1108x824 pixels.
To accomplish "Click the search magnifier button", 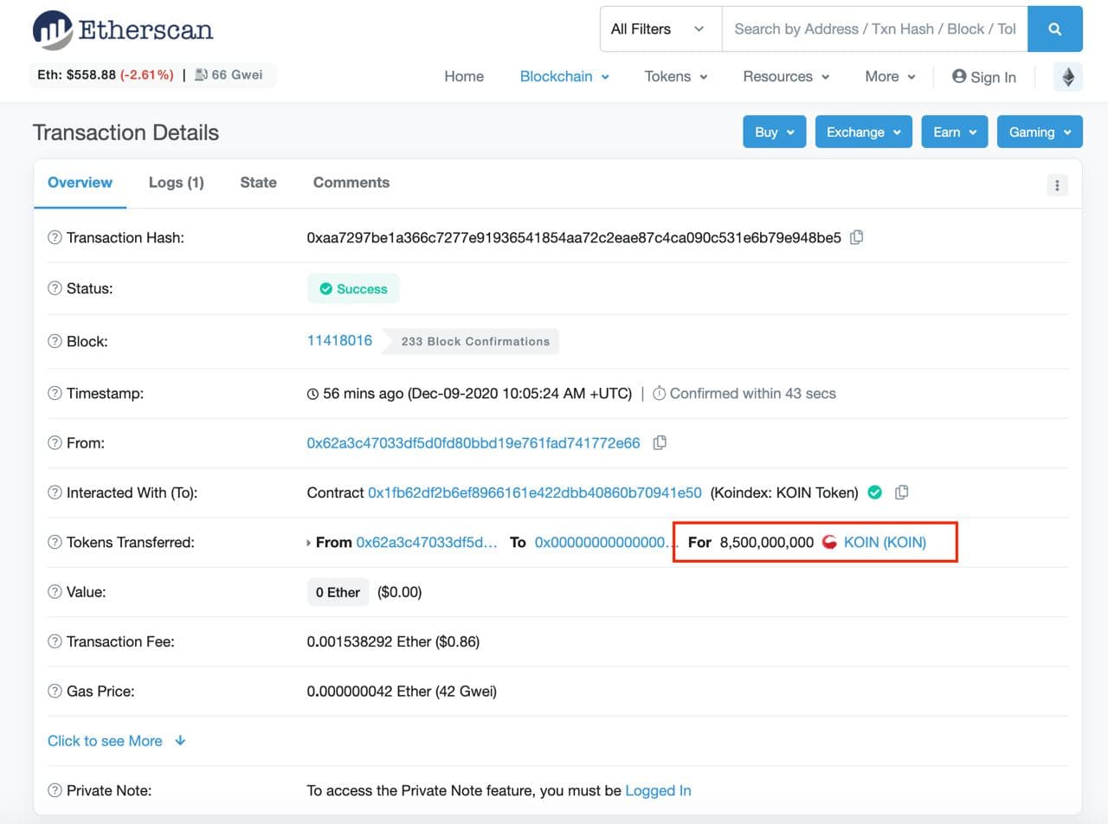I will (x=1054, y=29).
